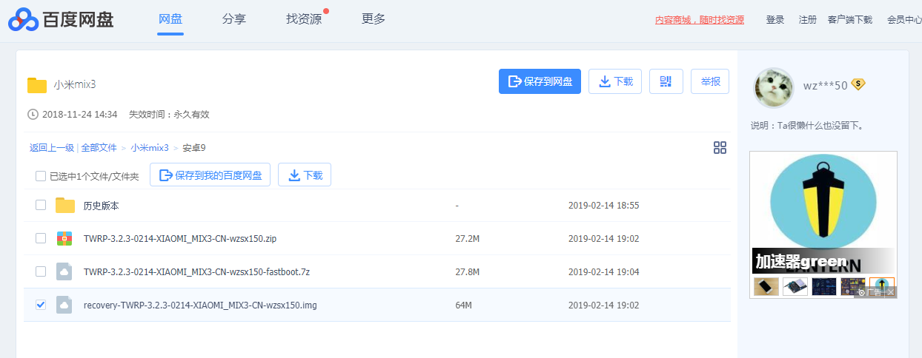This screenshot has height=358, width=922.
Task: Open the 内容商城，随时找资源 link
Action: pos(700,20)
